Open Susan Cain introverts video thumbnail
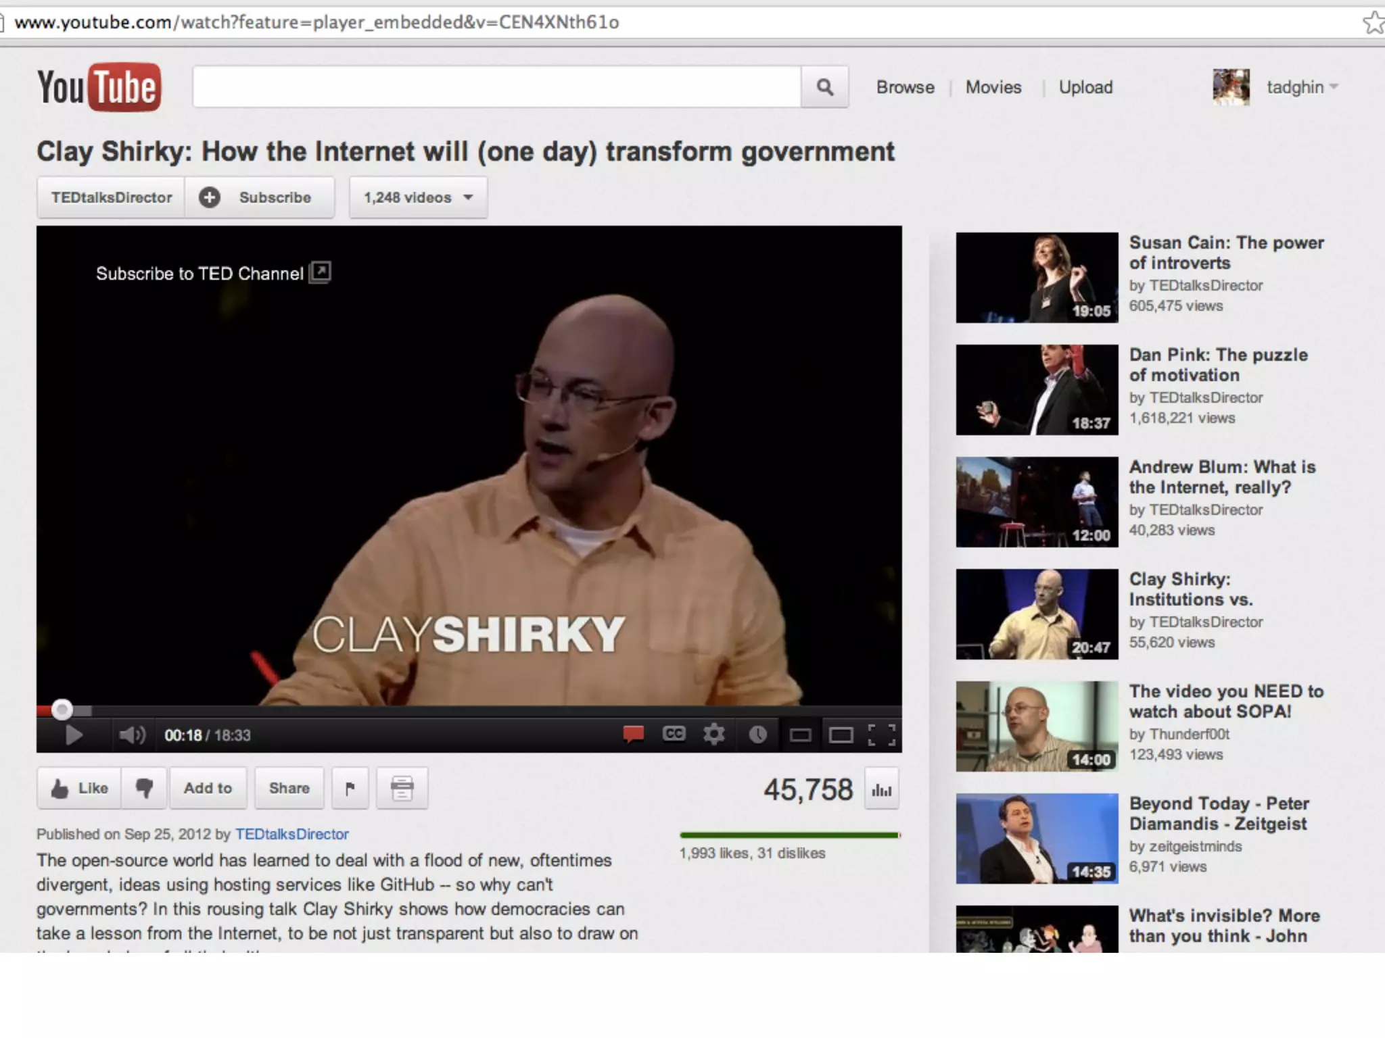Screen dimensions: 1385x1038 point(1036,278)
